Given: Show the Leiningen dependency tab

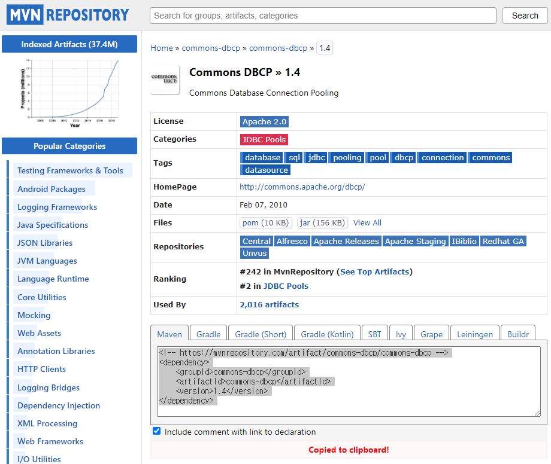Looking at the screenshot, I should pos(475,334).
